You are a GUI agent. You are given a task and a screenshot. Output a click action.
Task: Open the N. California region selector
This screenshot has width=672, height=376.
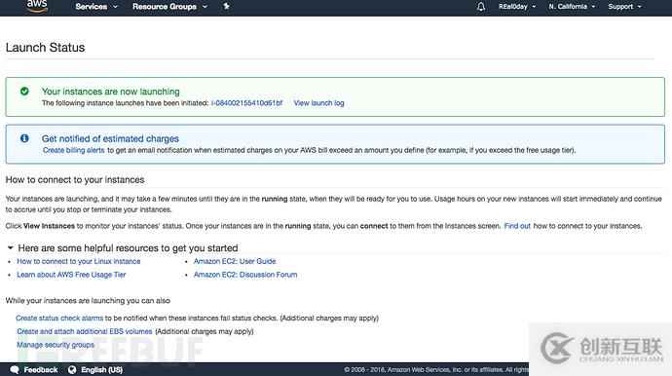[572, 7]
